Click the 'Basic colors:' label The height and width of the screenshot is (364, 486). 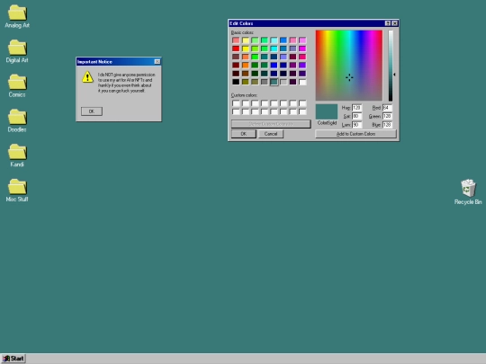tap(242, 32)
